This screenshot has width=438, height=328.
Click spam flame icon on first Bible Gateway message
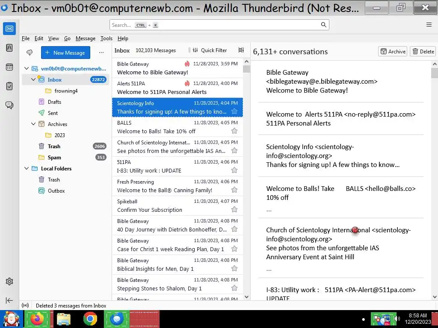click(x=187, y=64)
